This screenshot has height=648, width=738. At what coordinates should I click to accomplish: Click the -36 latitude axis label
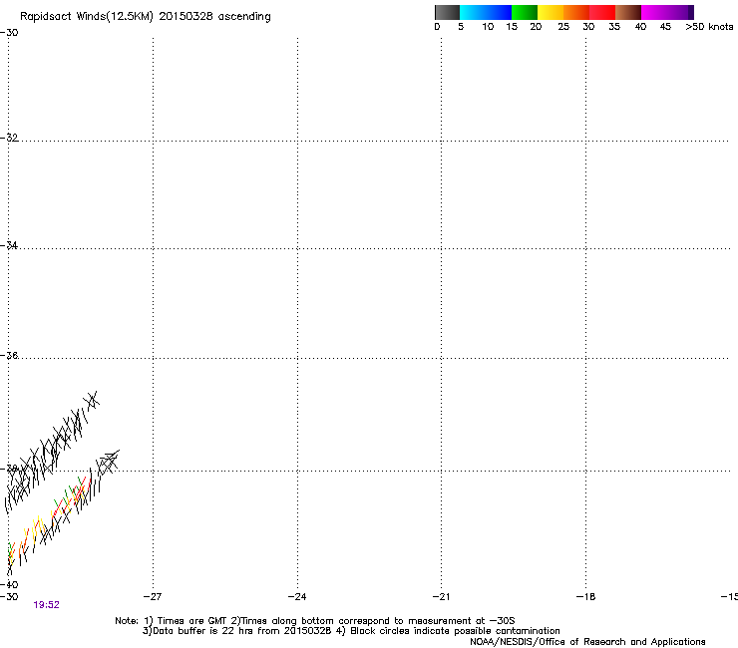click(9, 355)
